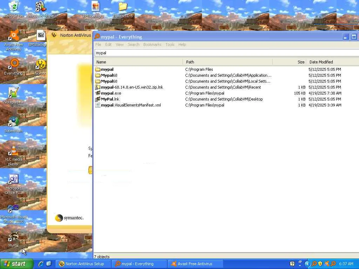The image size is (359, 269).
Task: Click the C:\Program Files path of mypal folder
Action: [199, 69]
